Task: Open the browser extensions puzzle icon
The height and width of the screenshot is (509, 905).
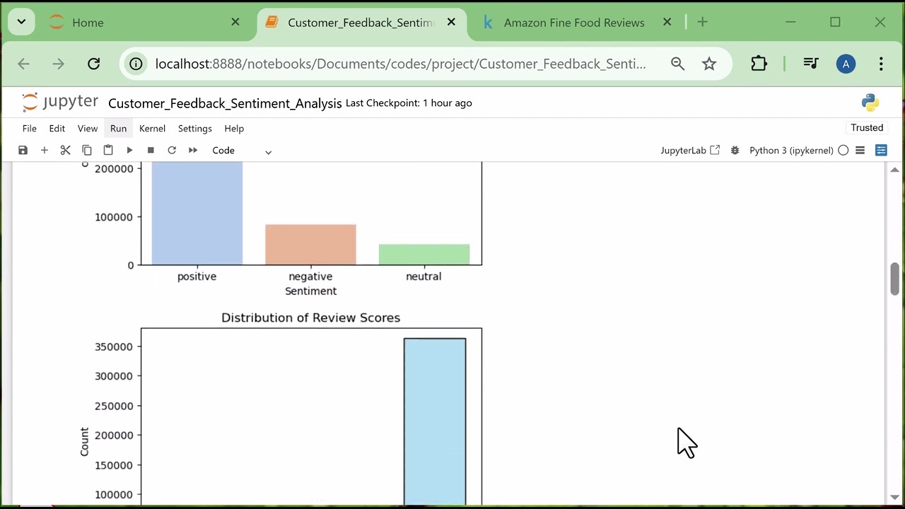Action: [759, 64]
